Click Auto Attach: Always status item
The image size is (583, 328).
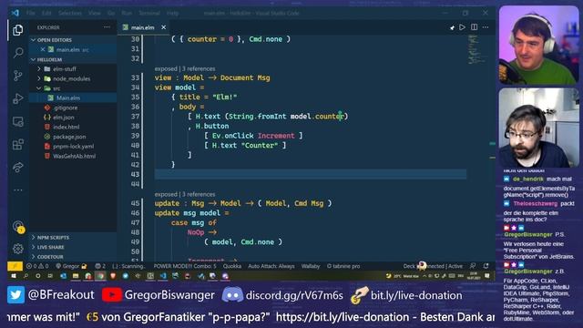tap(271, 266)
